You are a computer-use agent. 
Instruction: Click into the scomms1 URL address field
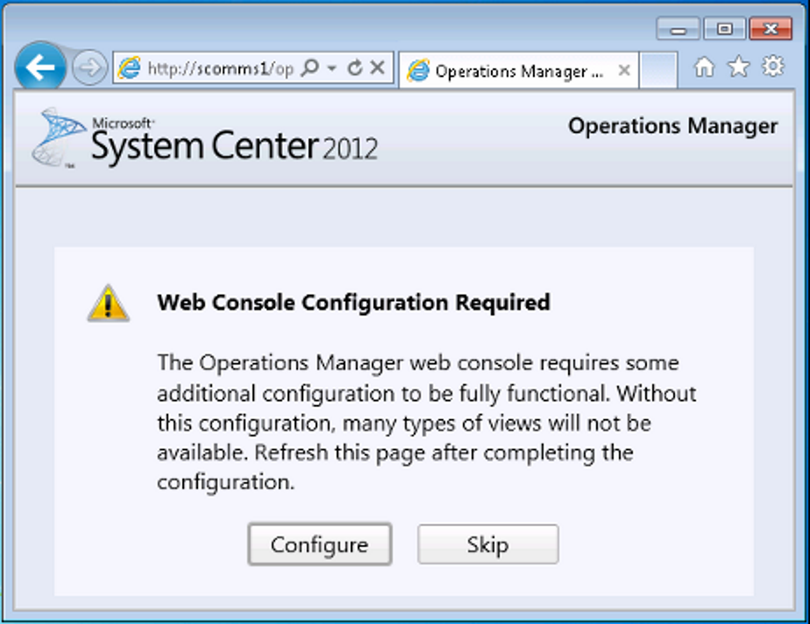221,67
